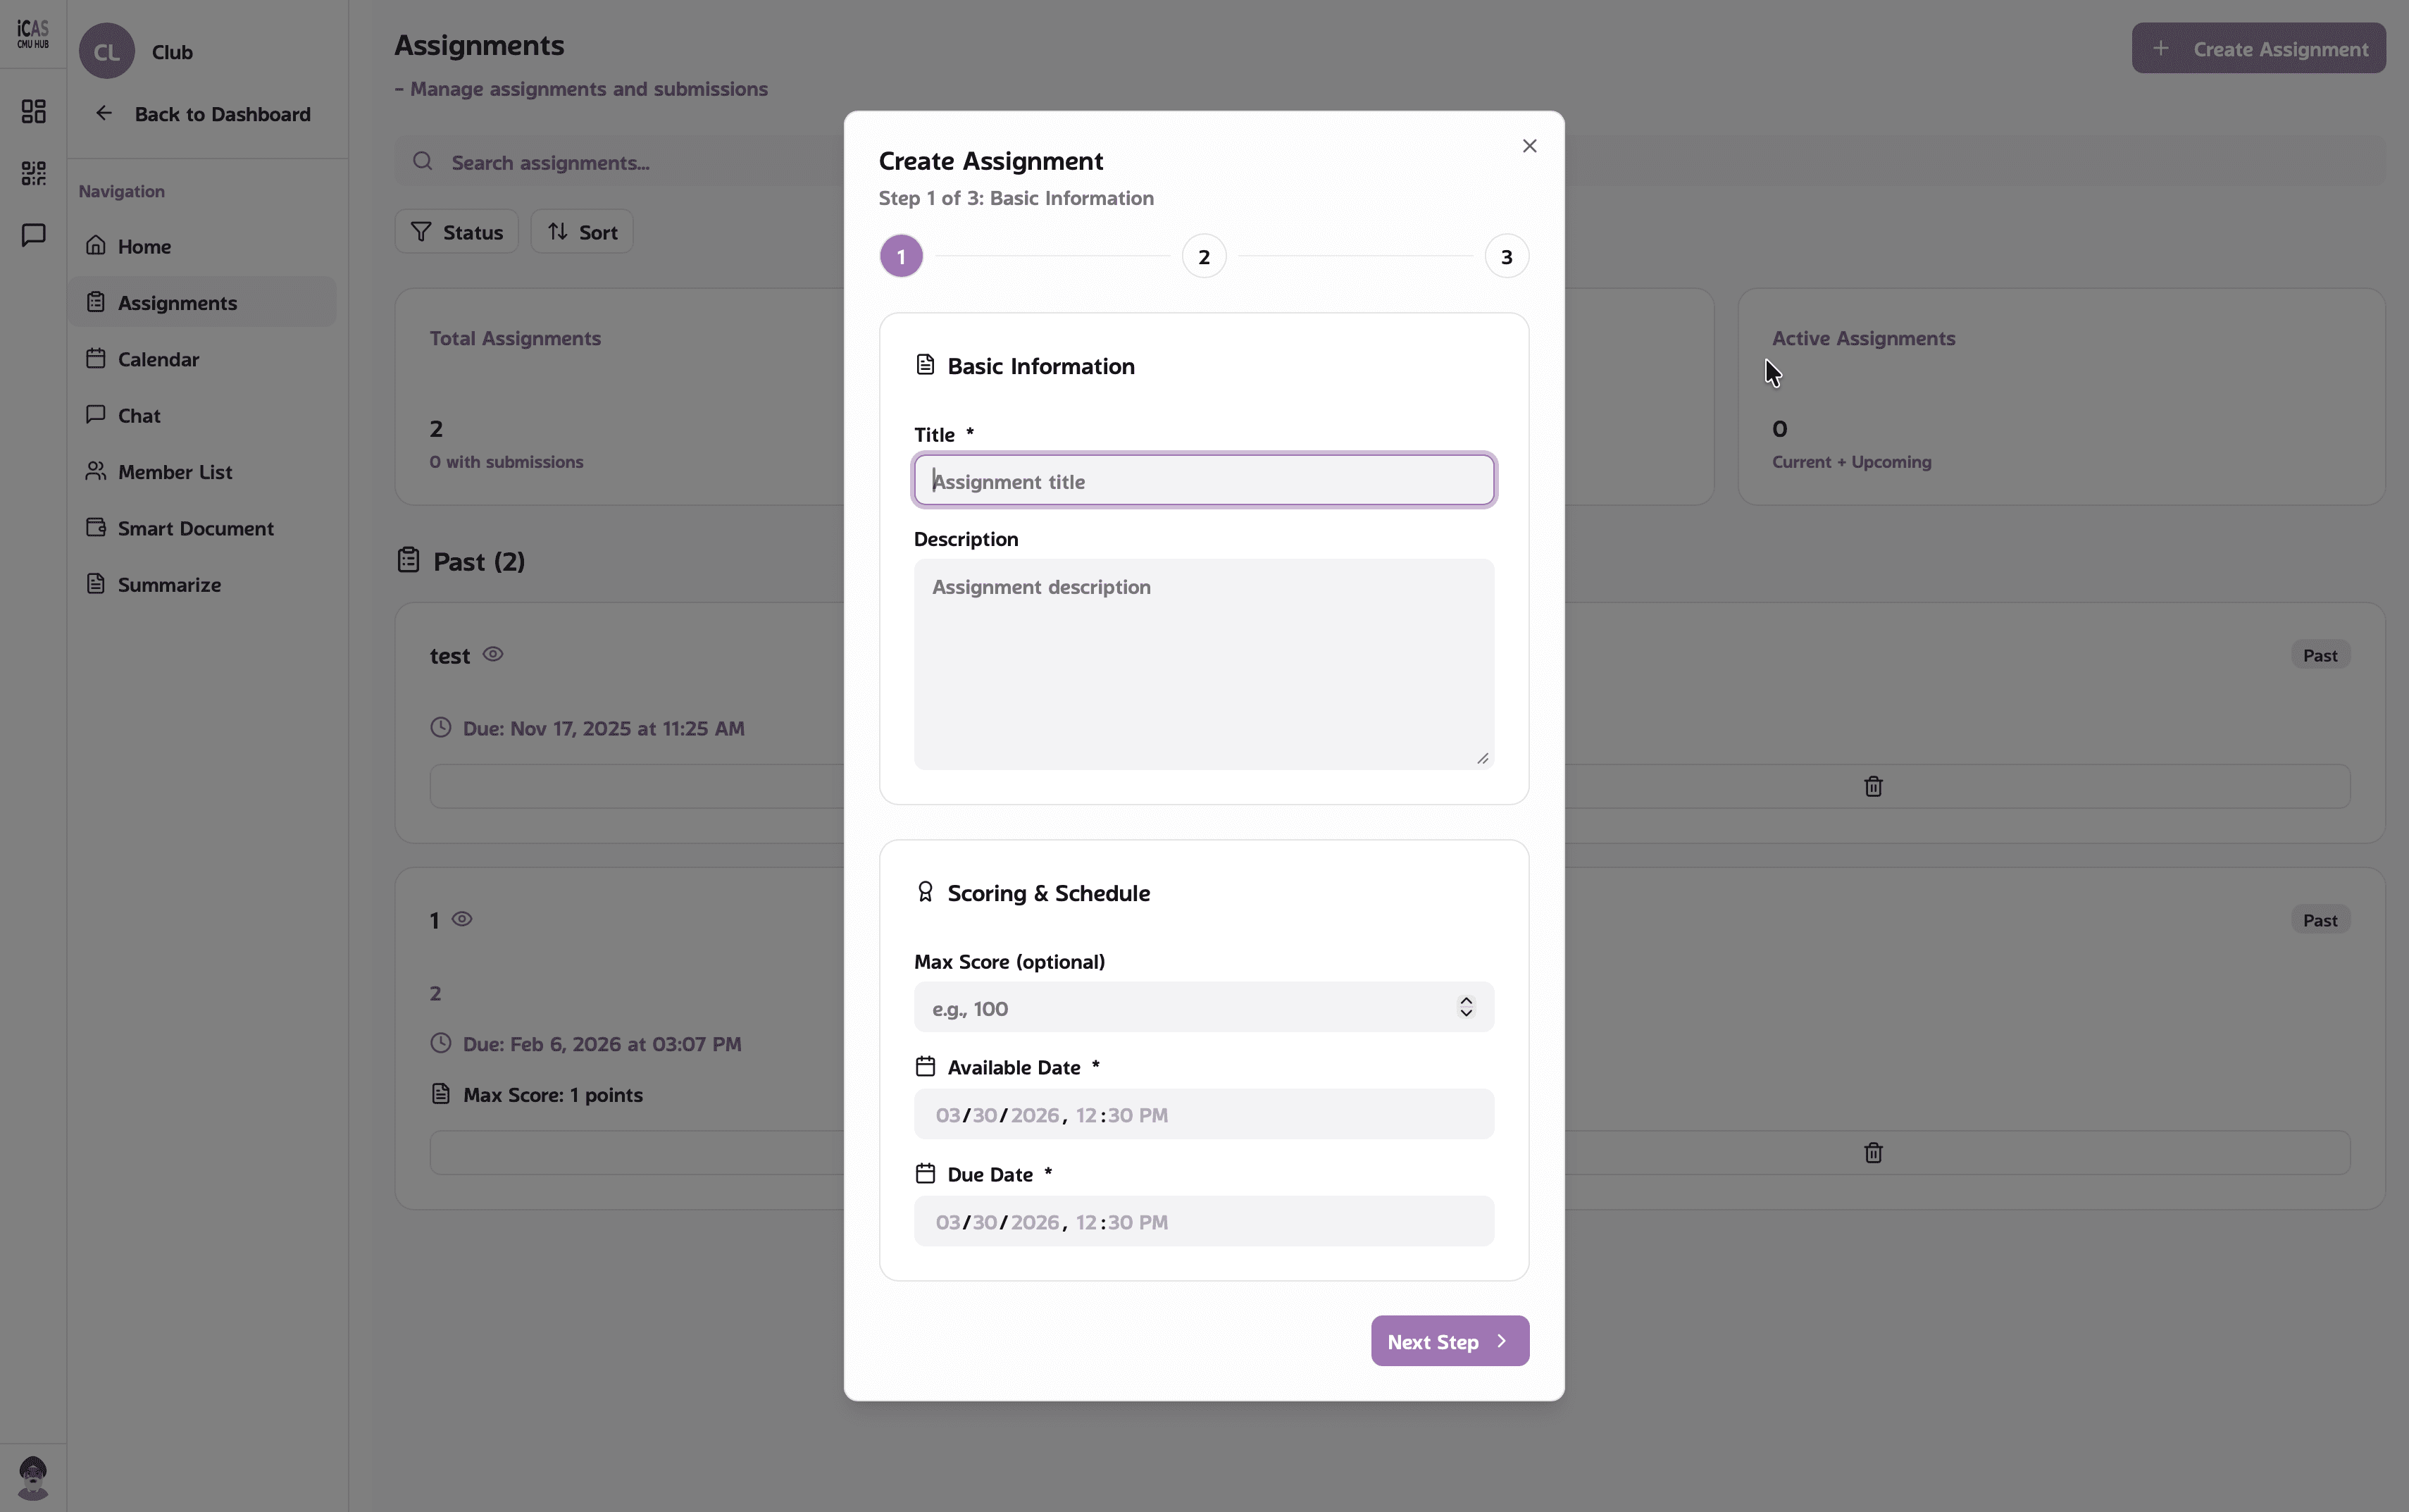Close the Create Assignment dialog
This screenshot has width=2409, height=1512.
tap(1529, 146)
